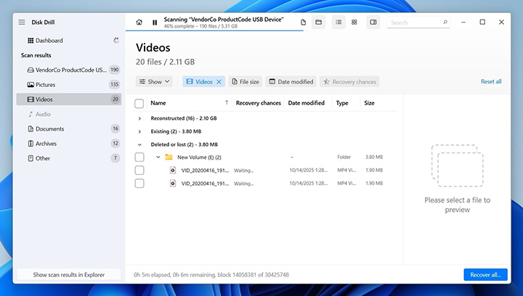Open the Show filter dropdown

(154, 81)
